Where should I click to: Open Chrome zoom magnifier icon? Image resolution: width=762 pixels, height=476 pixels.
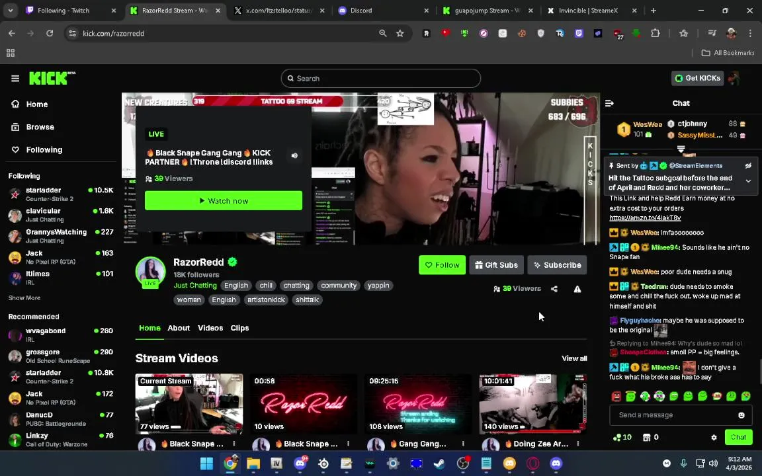[x=383, y=33]
